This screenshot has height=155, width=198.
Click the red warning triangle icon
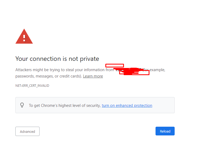24,37
